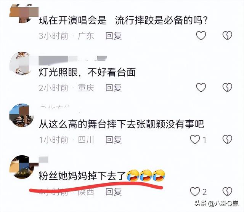Dislike the Guangdong comment with broken heart
Viewport: 244px width, 212px height.
(227, 35)
